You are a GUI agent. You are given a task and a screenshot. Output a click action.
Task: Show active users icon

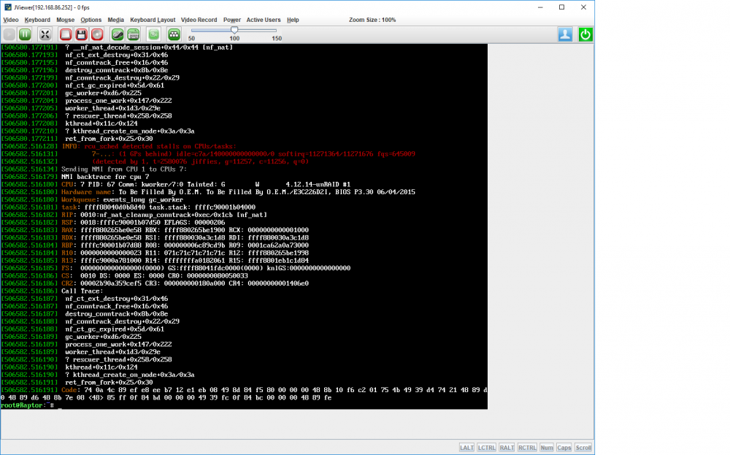pos(565,34)
